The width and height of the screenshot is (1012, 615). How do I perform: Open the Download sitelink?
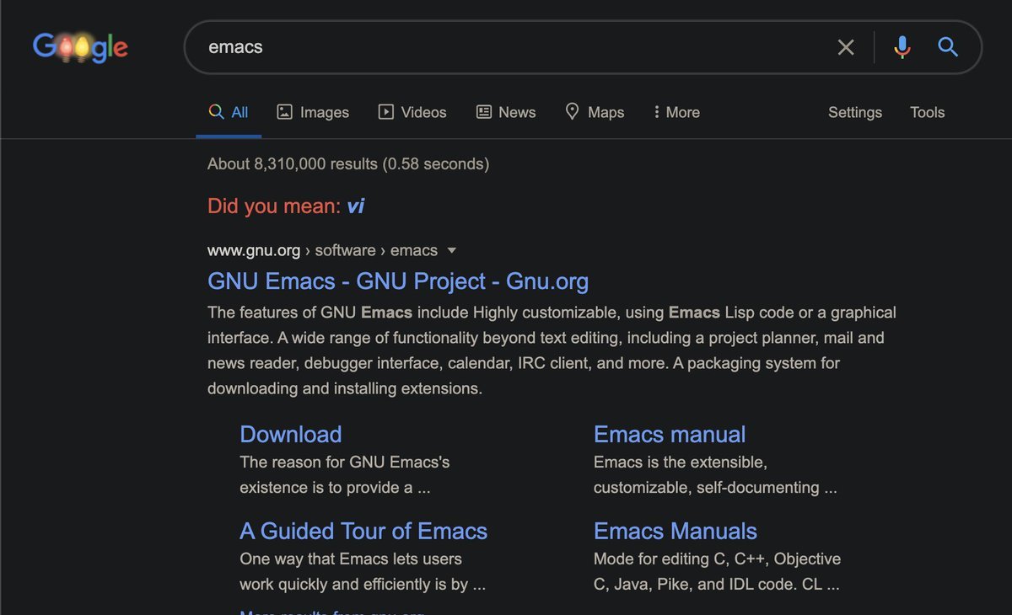tap(290, 434)
